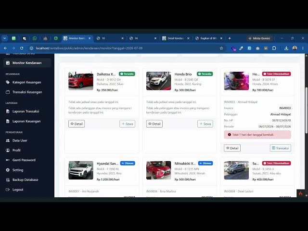The height and width of the screenshot is (231, 308).
Task: Click the Ganti Password key icon
Action: (8, 160)
